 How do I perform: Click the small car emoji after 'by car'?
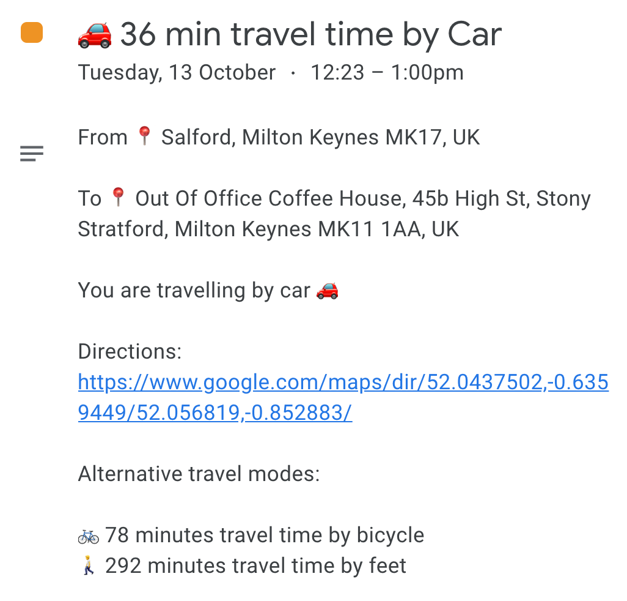pos(328,290)
